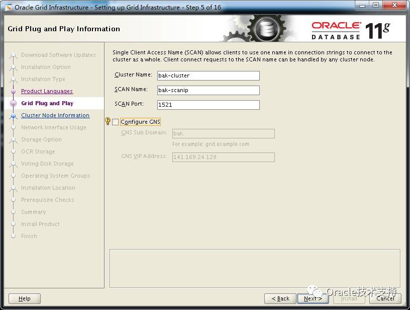Click the GNS VIP Address label
Image resolution: width=410 pixels, height=310 pixels.
pyautogui.click(x=144, y=156)
